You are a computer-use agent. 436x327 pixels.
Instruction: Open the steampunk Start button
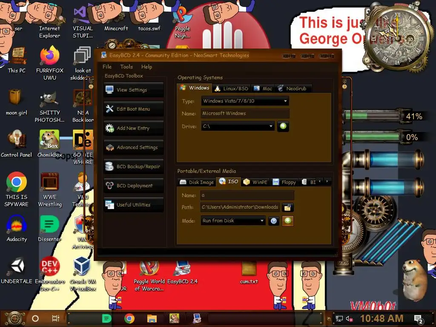(14, 318)
